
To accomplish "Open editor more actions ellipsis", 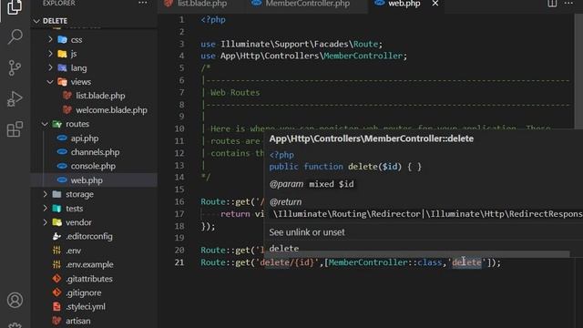I will coord(568,3).
